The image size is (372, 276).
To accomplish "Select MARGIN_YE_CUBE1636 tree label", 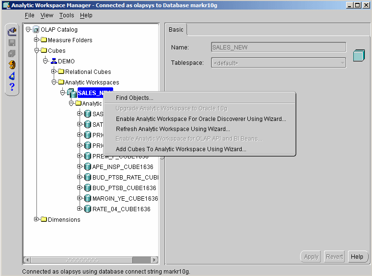I will pyautogui.click(x=125, y=198).
